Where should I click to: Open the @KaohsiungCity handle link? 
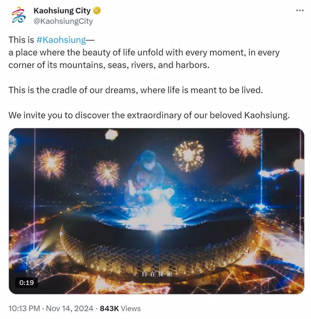[63, 21]
